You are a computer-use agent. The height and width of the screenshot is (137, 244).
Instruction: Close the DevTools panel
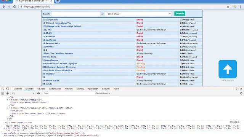point(241,89)
